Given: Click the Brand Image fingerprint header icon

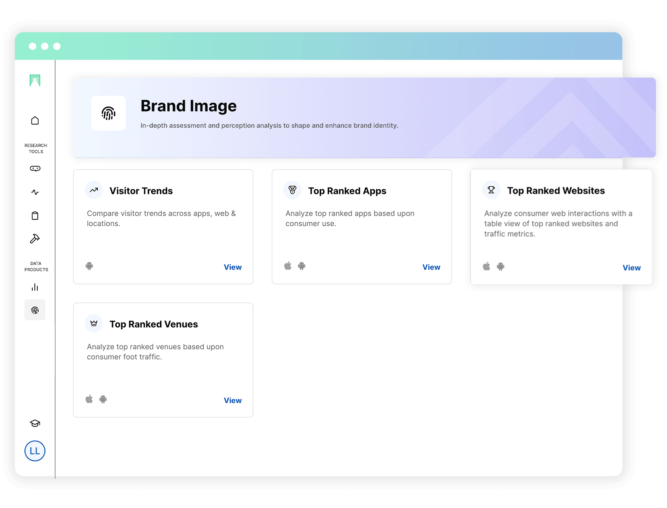Looking at the screenshot, I should tap(108, 113).
